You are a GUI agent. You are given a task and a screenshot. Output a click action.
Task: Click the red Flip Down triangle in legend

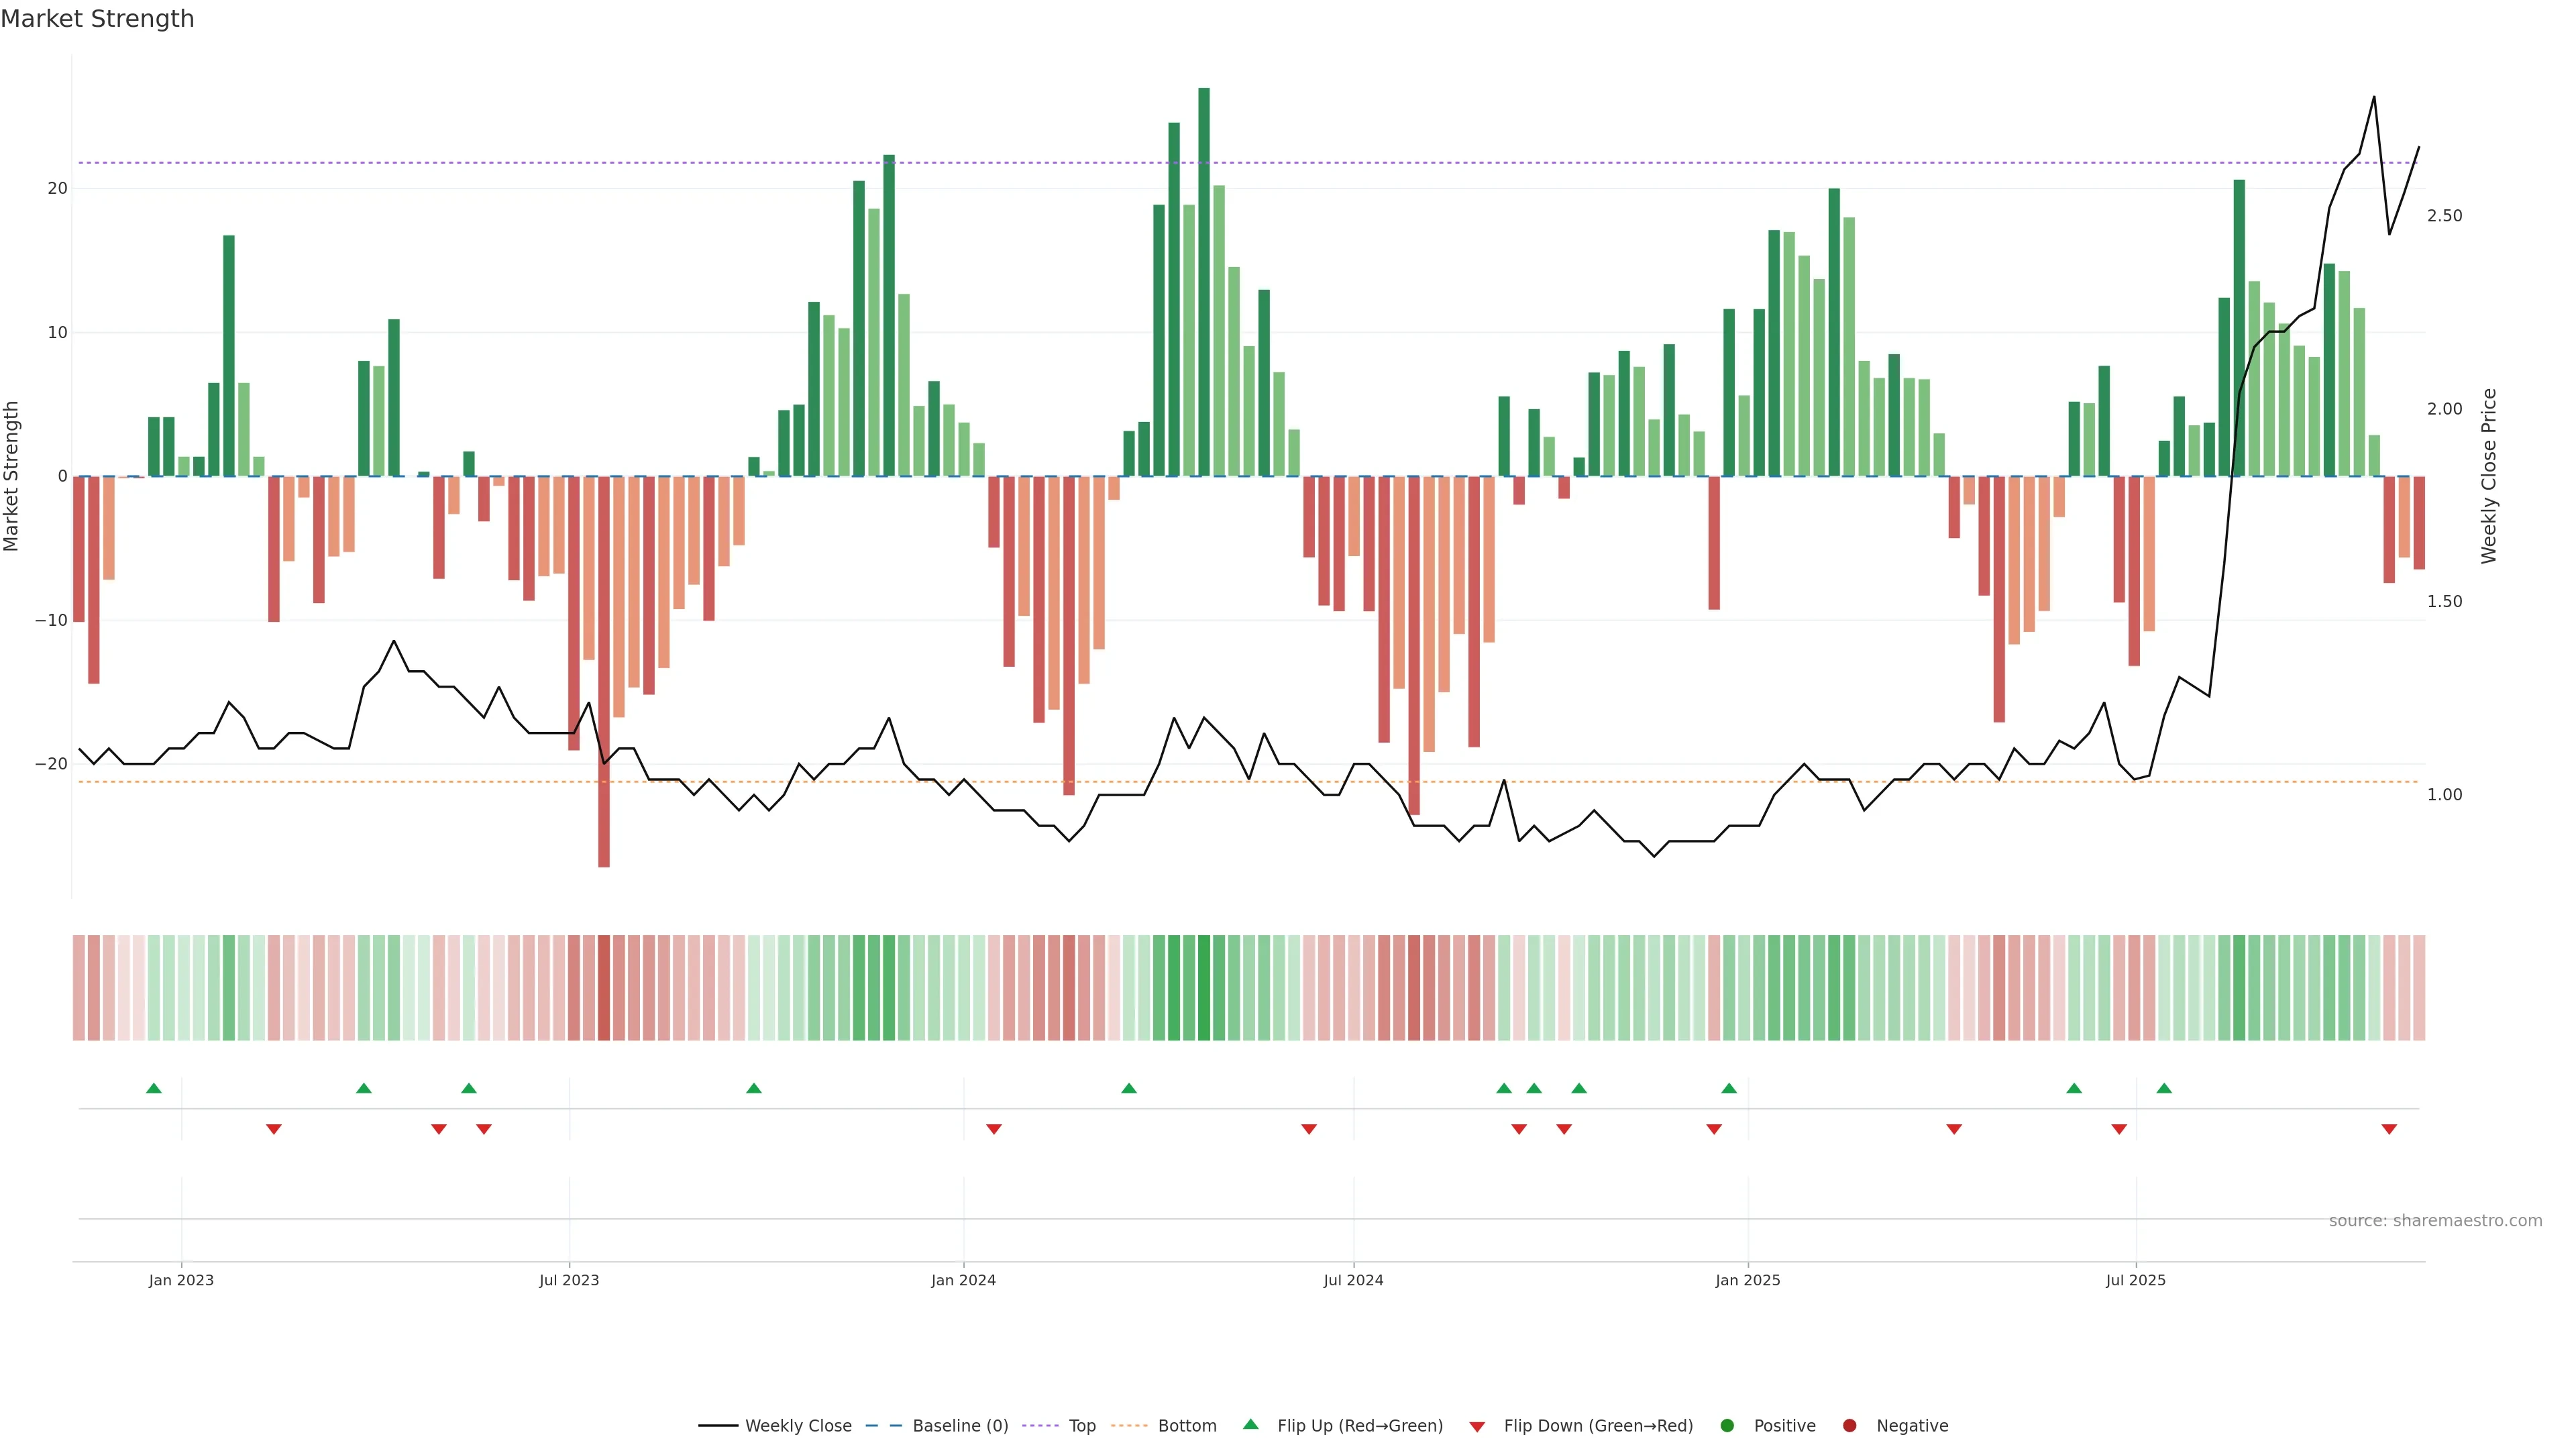[x=1477, y=1426]
